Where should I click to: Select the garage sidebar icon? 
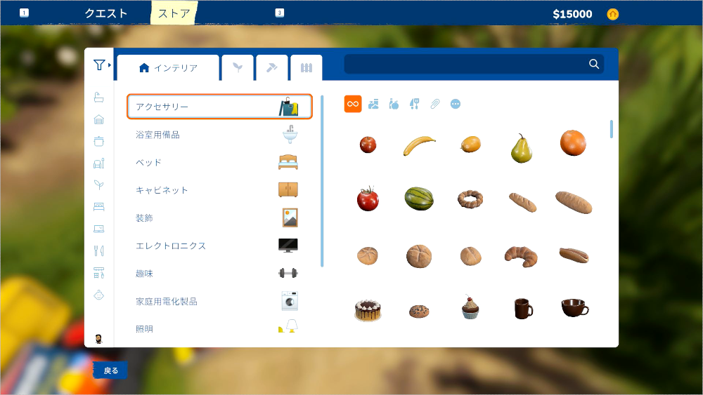tap(99, 119)
